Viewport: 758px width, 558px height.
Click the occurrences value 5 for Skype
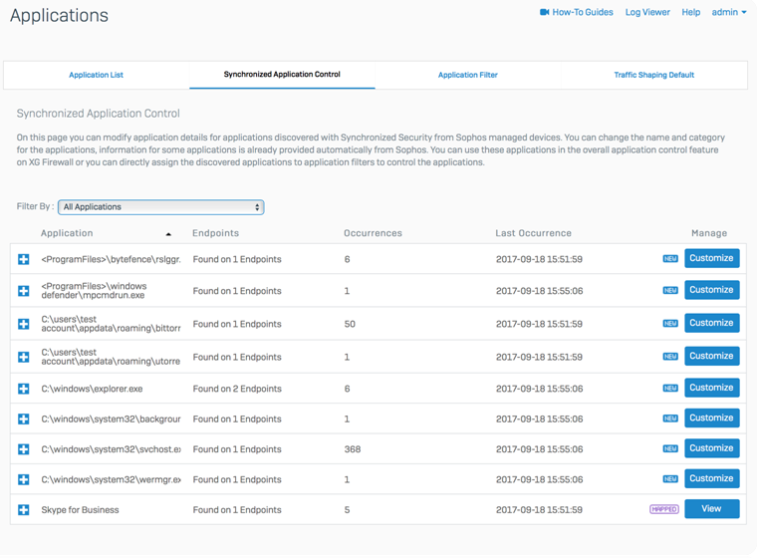pyautogui.click(x=347, y=509)
